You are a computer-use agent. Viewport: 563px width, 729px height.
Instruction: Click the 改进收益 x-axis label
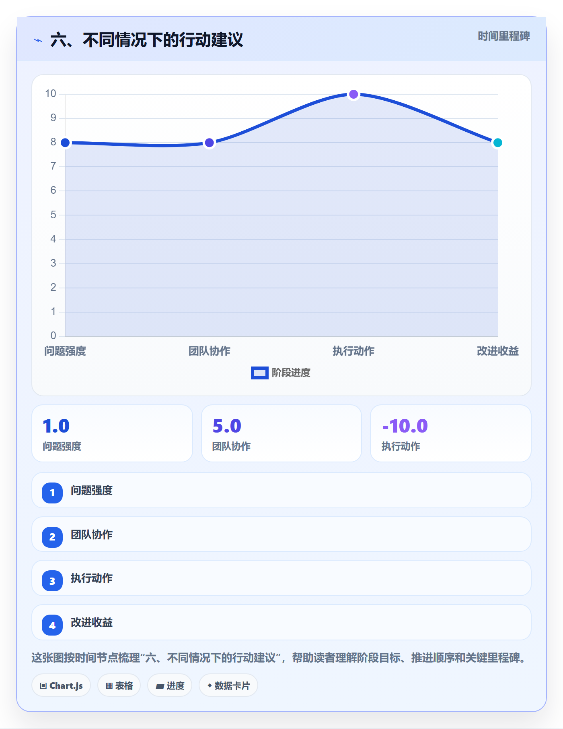497,351
